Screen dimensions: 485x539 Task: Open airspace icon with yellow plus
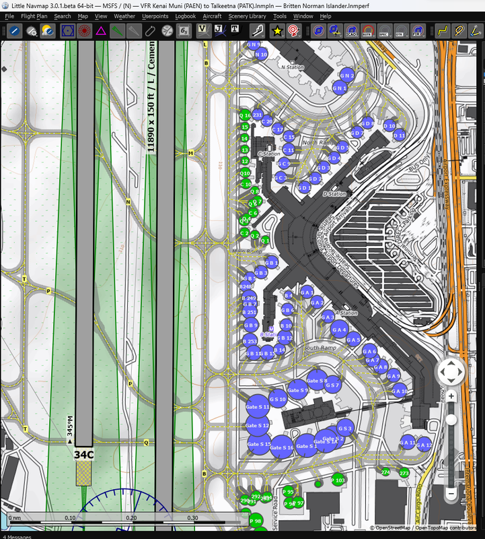point(335,31)
